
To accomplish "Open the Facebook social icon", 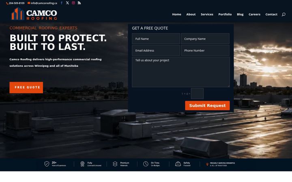I will (x=62, y=3).
